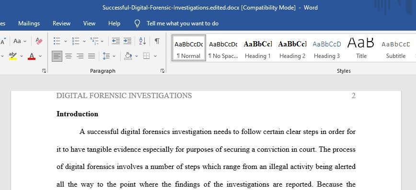Viewport: 416px width, 190px height.
Task: Click the Increase Indent icon
Action: pyautogui.click(x=127, y=41)
